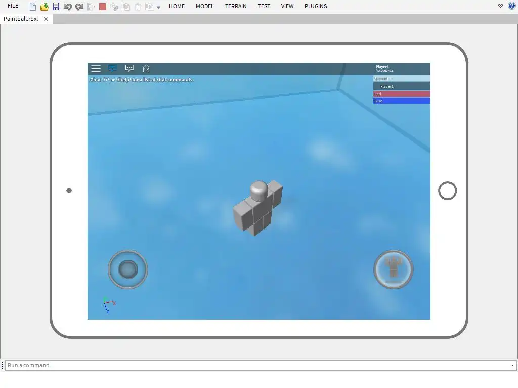Click the Player1 account header
This screenshot has height=388, width=518.
402,68
